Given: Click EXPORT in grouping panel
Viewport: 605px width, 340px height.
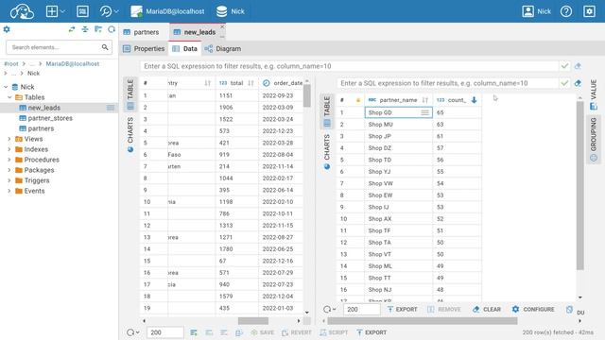Looking at the screenshot, I should [x=403, y=309].
